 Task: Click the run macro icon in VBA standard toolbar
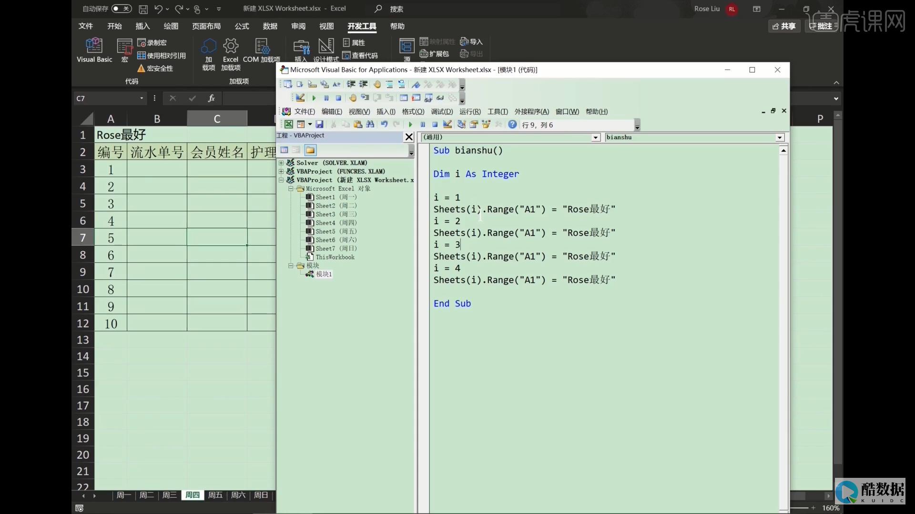pos(410,125)
